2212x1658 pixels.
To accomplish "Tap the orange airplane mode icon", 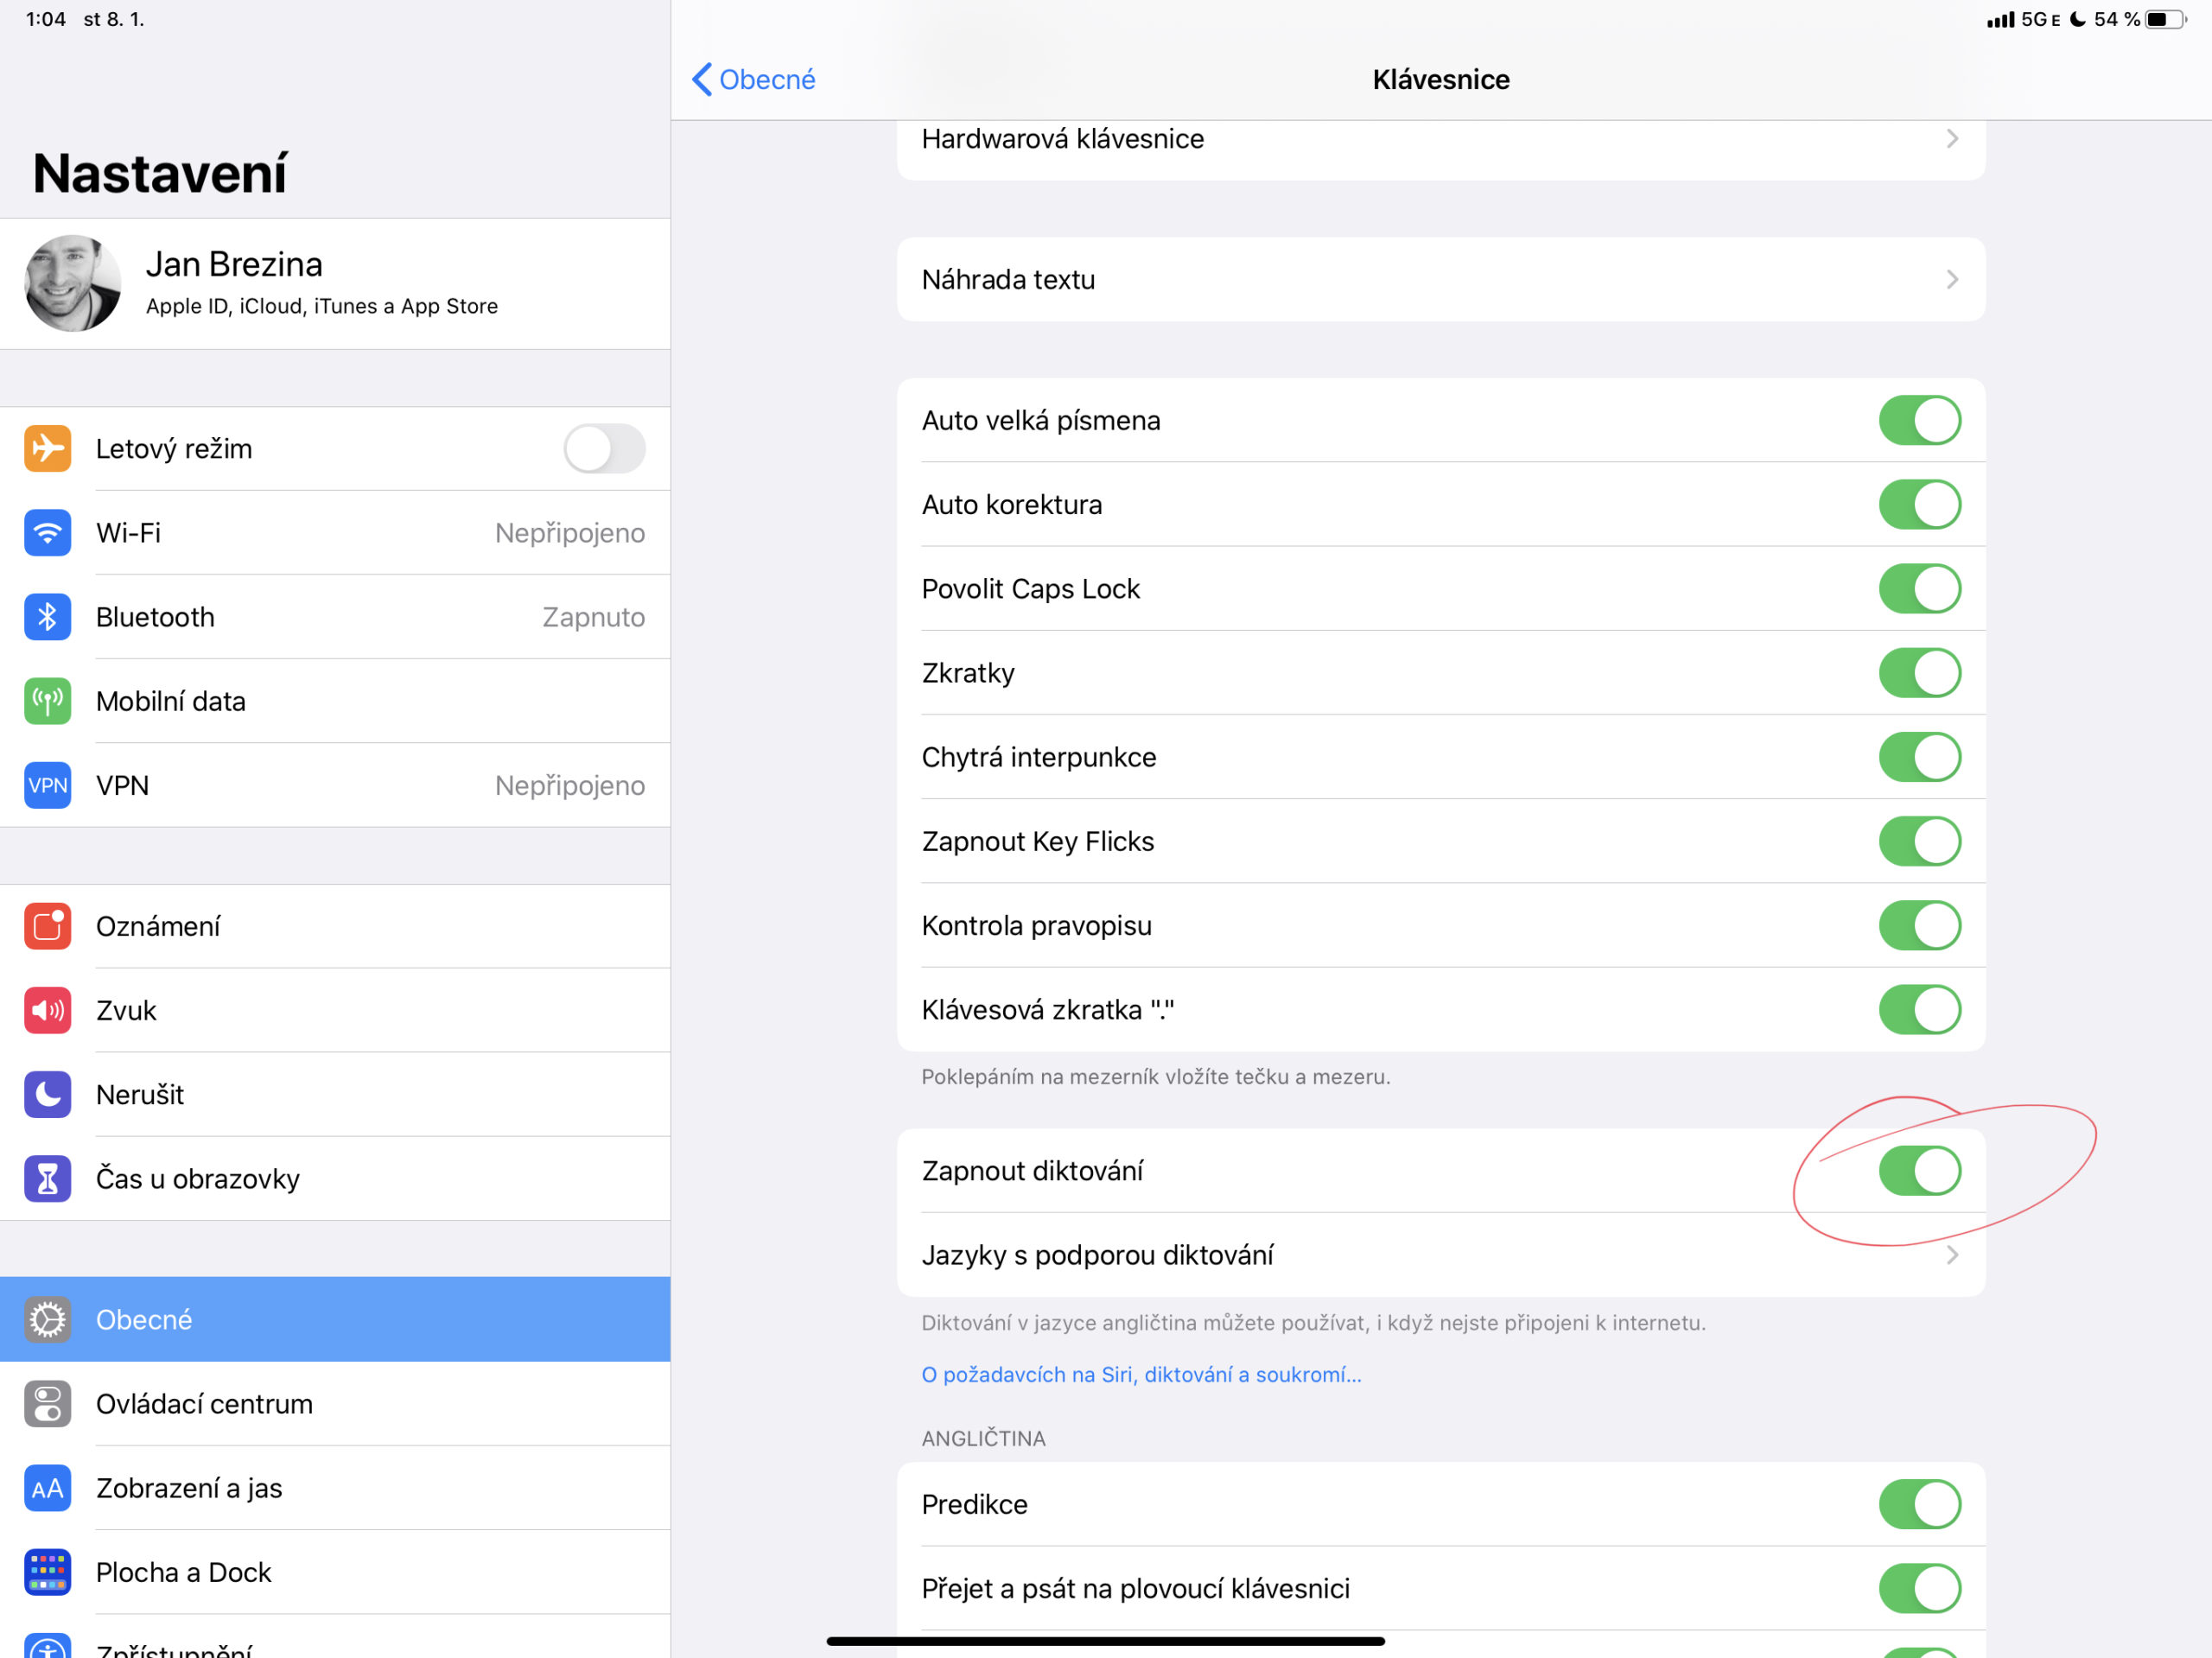I will (47, 448).
